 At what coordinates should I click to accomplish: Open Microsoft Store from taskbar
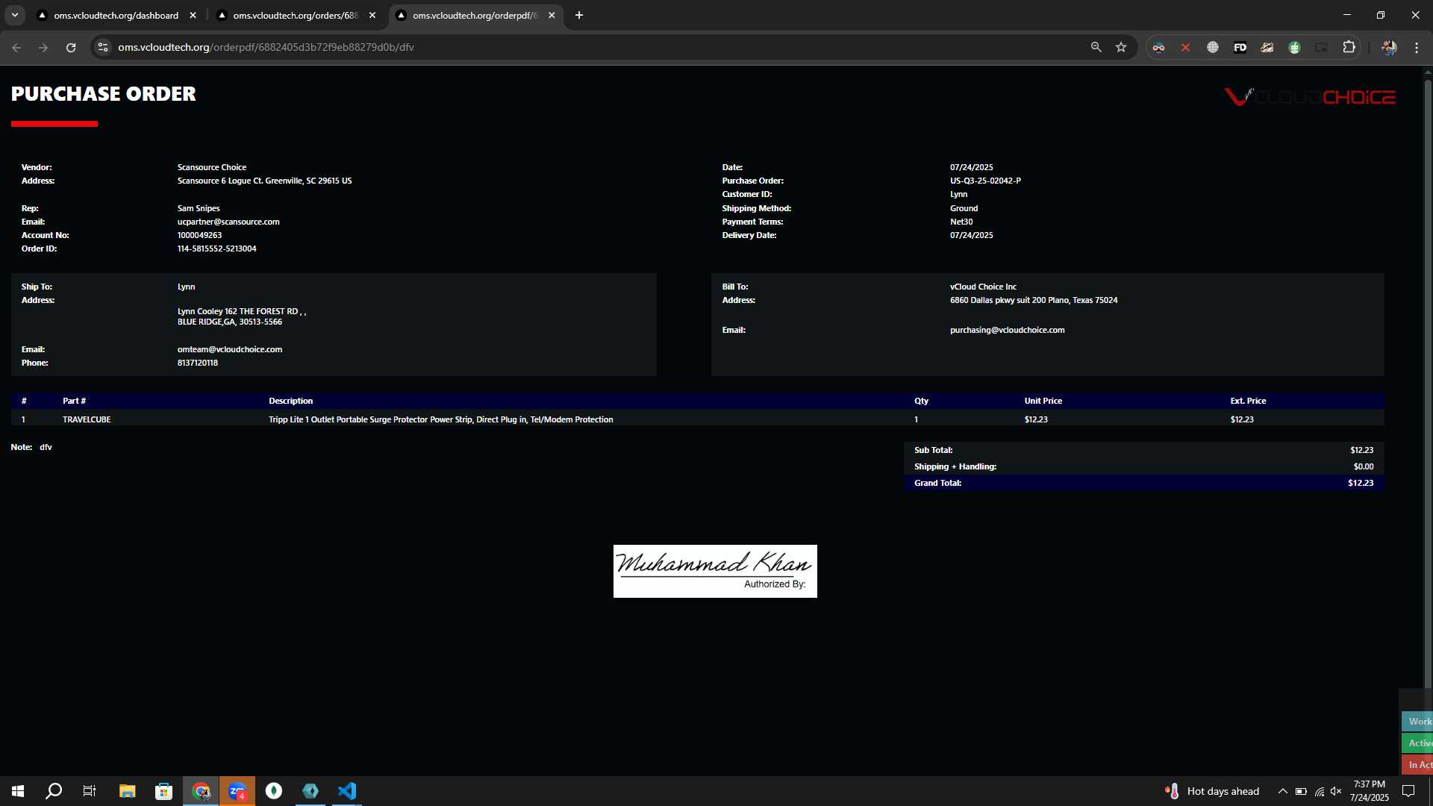click(x=163, y=791)
